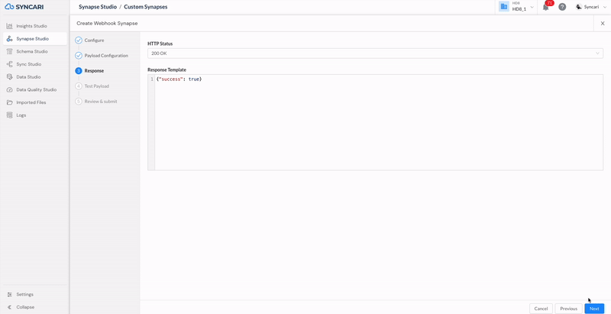The image size is (611, 314).
Task: Click the Logs icon
Action: click(10, 115)
